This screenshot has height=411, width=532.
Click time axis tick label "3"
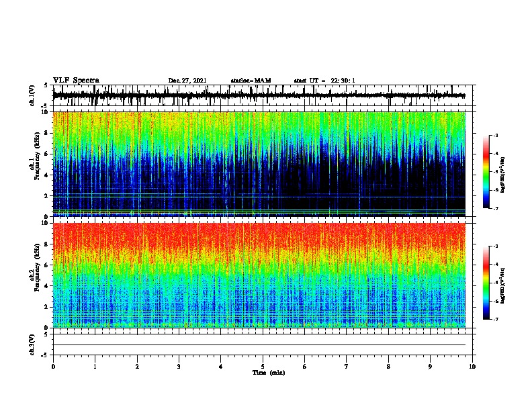coord(179,367)
